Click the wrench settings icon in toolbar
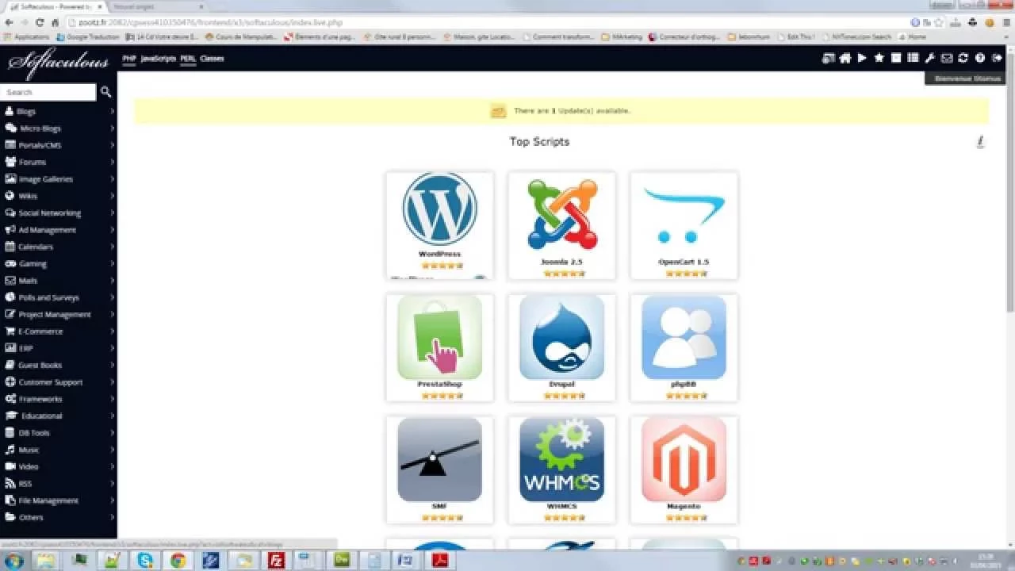Image resolution: width=1015 pixels, height=571 pixels. tap(930, 58)
